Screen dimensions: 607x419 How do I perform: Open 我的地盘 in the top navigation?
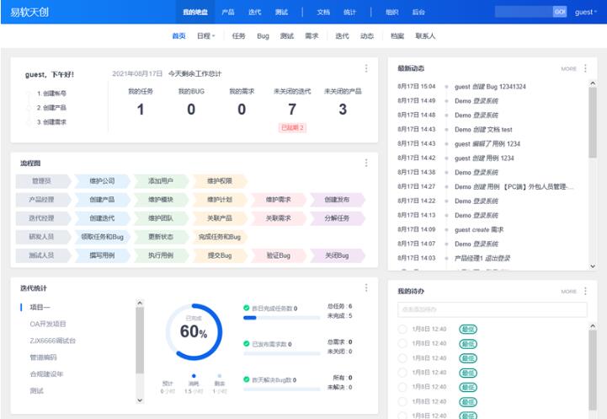(x=195, y=12)
